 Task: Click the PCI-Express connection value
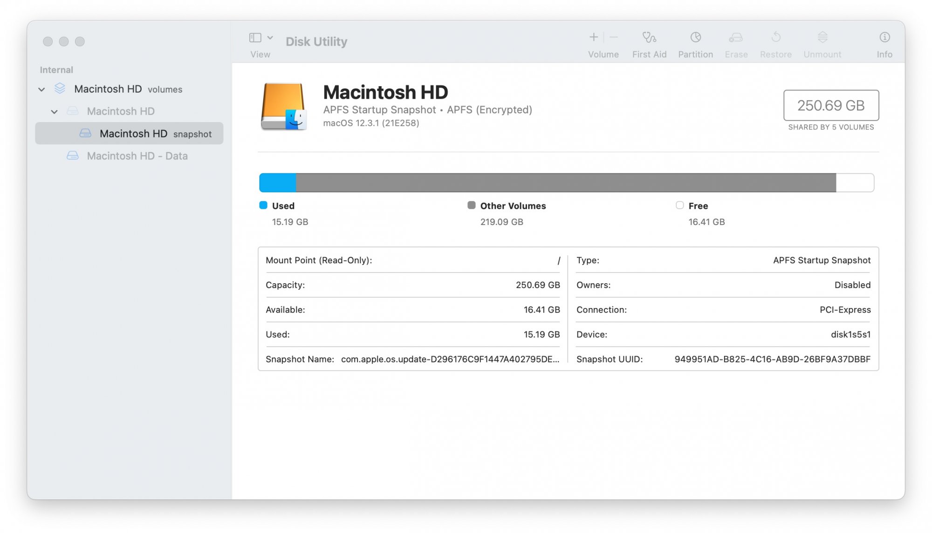pyautogui.click(x=845, y=310)
